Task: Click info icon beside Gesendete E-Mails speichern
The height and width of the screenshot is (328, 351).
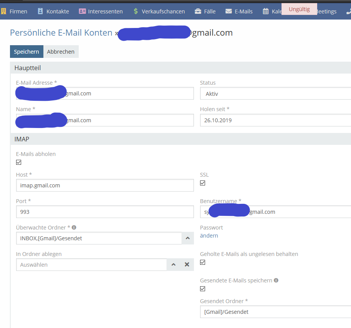Action: (x=276, y=280)
